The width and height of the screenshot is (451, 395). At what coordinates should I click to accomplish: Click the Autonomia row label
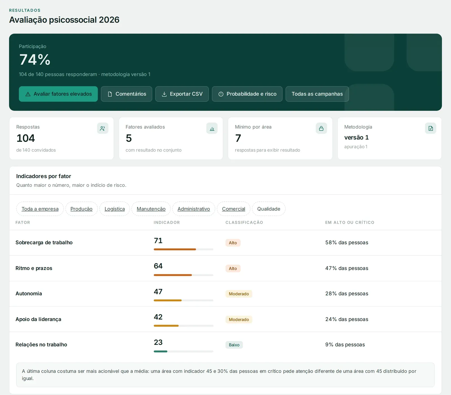point(29,294)
